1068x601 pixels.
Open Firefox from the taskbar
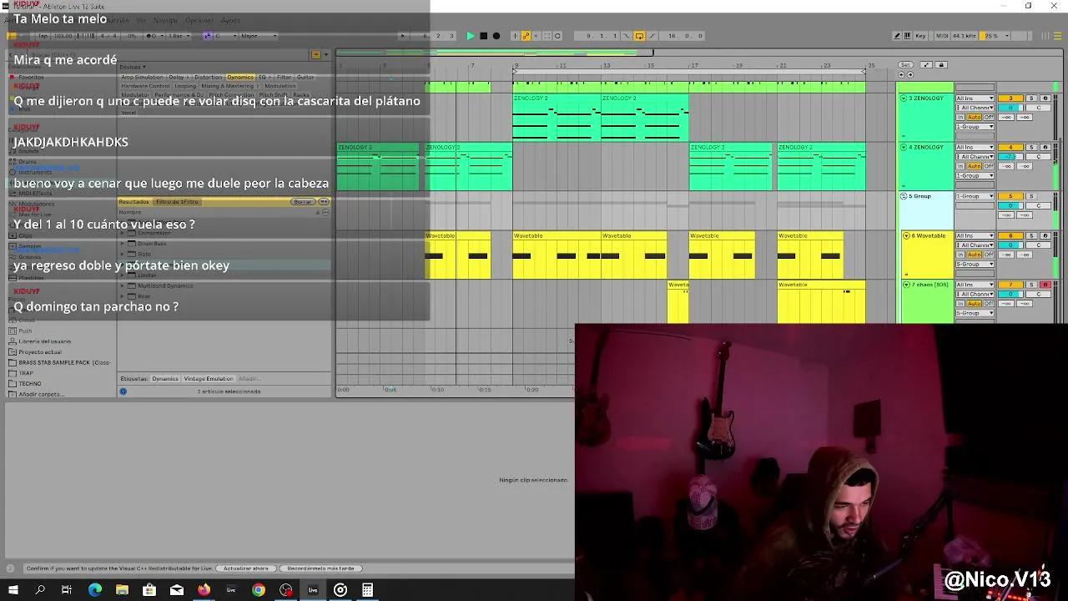(204, 590)
